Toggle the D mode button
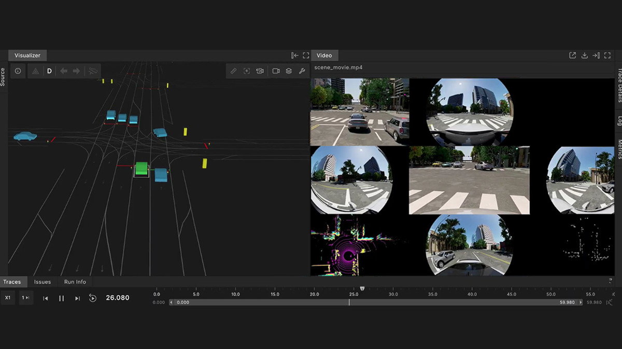 [x=49, y=71]
